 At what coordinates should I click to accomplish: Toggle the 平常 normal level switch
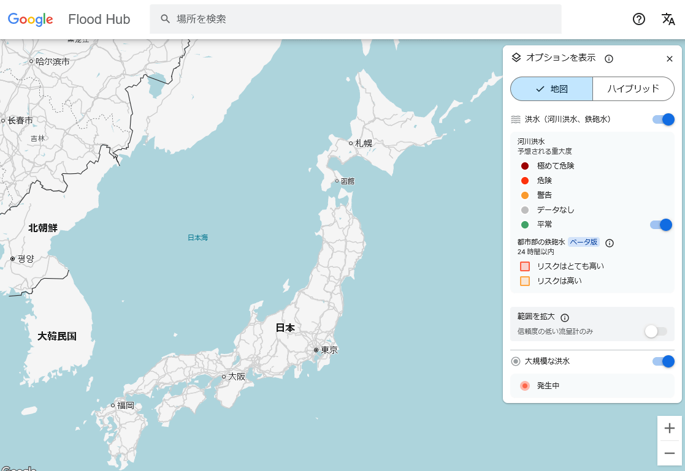tap(660, 225)
